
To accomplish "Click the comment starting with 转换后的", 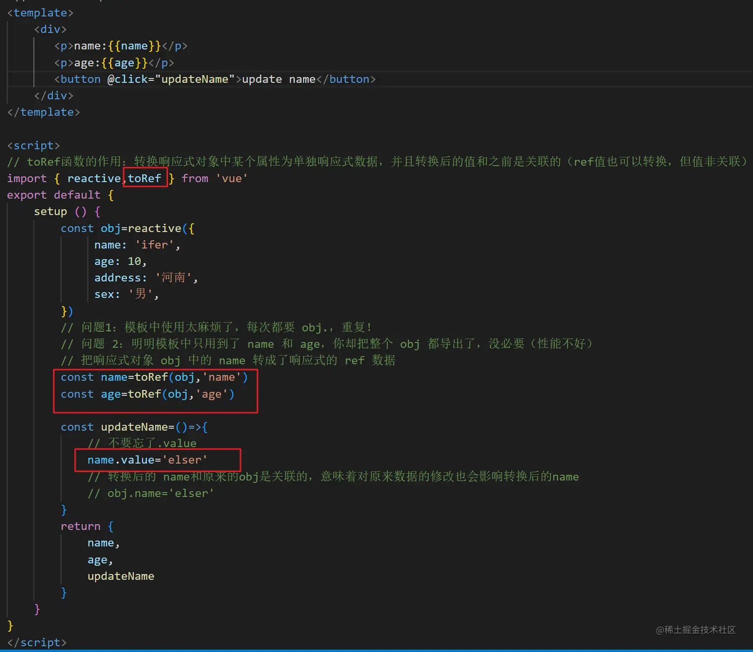I will (333, 477).
